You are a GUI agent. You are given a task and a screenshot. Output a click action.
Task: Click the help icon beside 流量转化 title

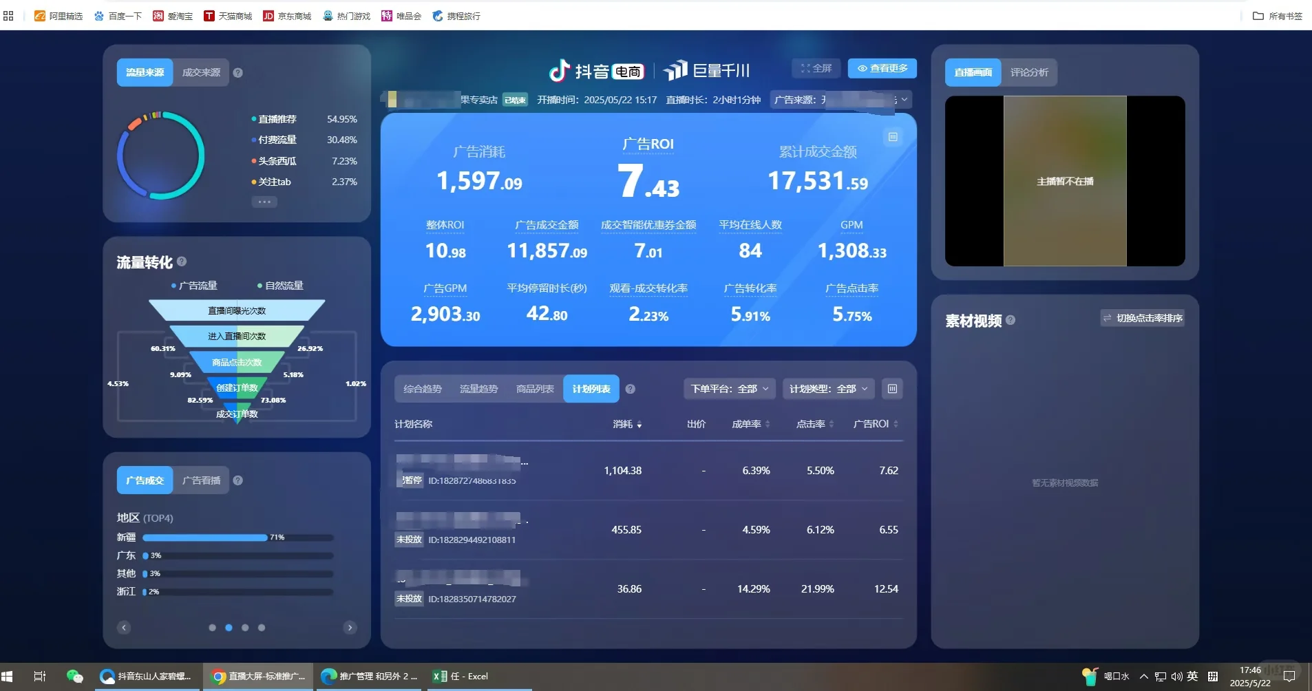182,262
